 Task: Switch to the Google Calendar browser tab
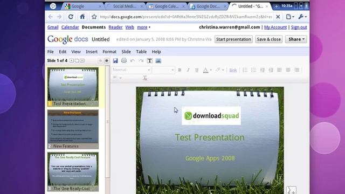pyautogui.click(x=167, y=6)
